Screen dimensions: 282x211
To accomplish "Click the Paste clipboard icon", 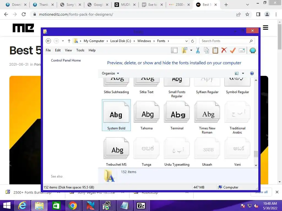I will [x=215, y=51].
